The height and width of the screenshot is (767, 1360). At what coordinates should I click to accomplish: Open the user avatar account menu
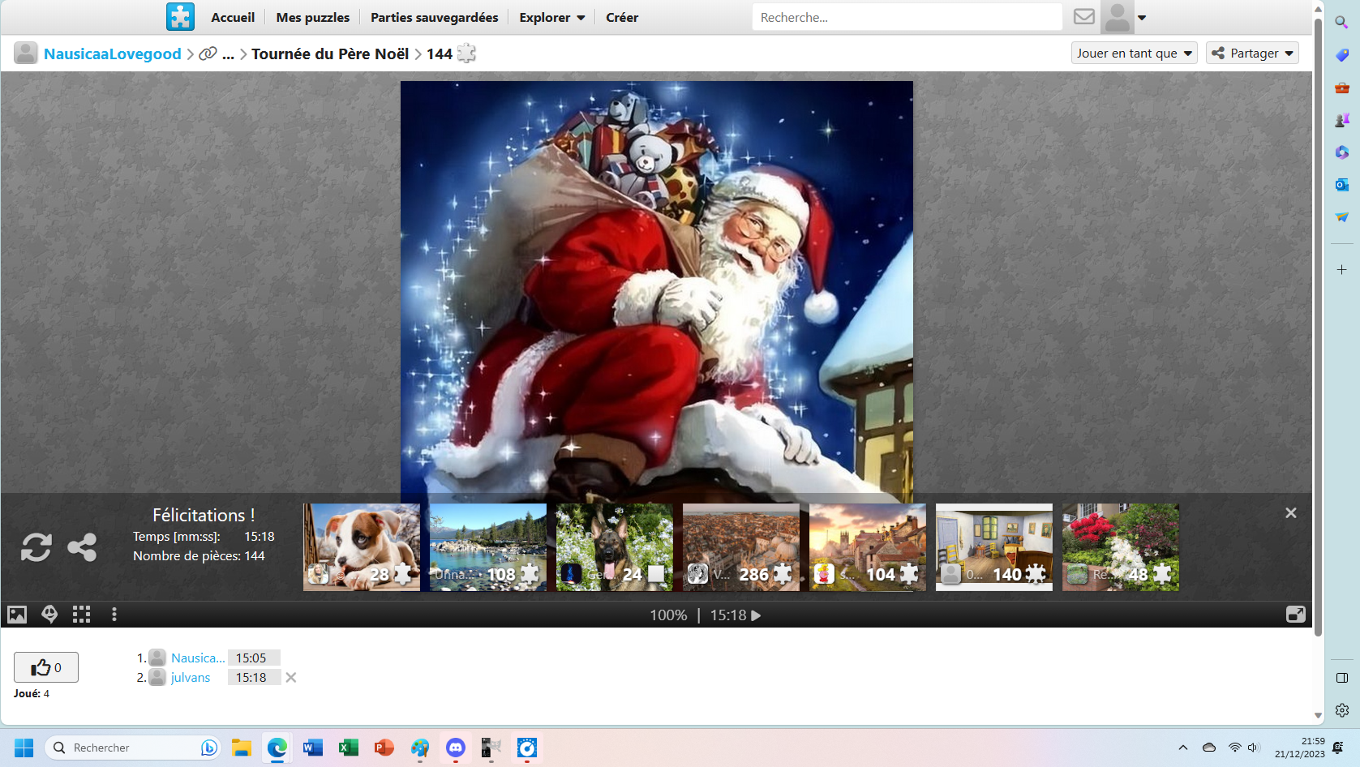[x=1126, y=17]
